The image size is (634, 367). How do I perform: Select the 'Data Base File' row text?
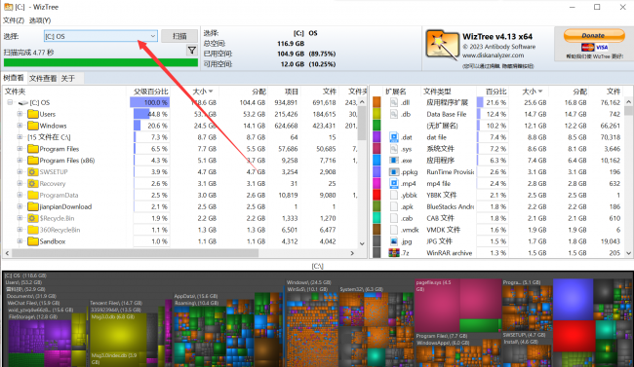click(447, 114)
